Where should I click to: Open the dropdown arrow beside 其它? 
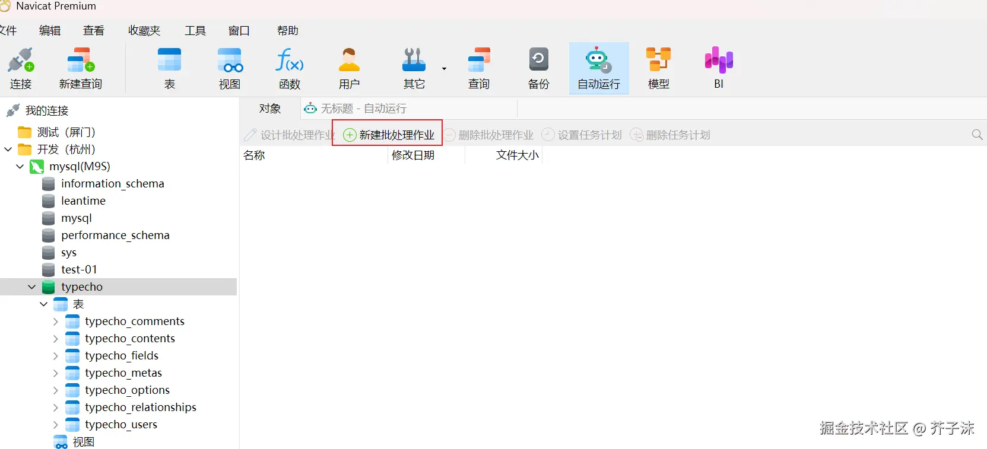click(444, 69)
